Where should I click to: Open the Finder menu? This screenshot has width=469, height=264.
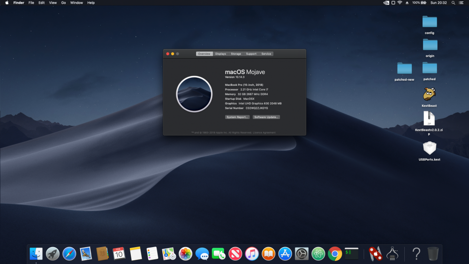click(x=19, y=3)
